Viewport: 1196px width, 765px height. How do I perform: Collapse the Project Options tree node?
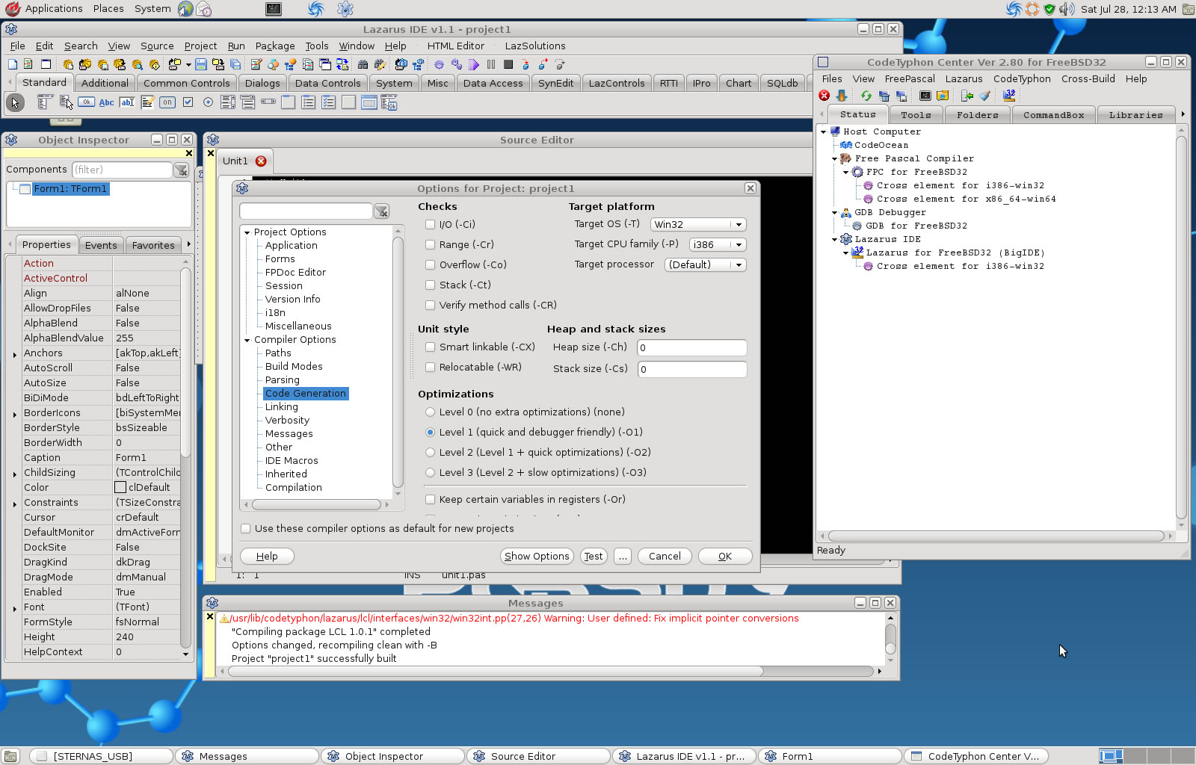tap(247, 232)
